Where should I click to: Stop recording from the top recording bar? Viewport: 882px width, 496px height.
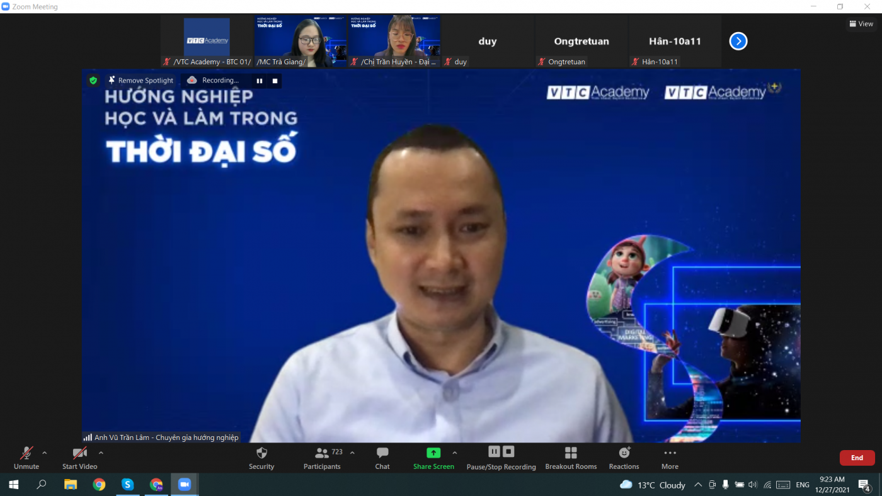pyautogui.click(x=275, y=81)
